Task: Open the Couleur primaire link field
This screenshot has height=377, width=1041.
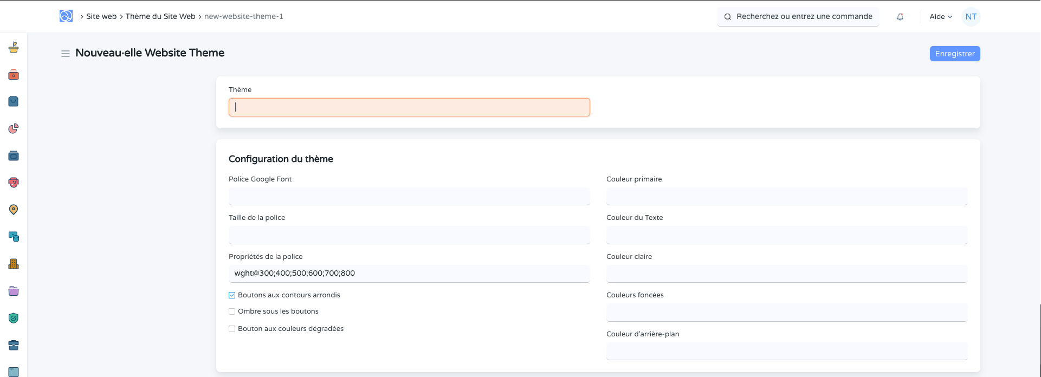Action: coord(786,196)
